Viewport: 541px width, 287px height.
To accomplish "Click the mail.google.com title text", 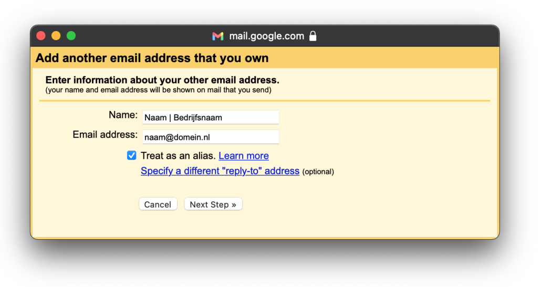I will tap(266, 36).
